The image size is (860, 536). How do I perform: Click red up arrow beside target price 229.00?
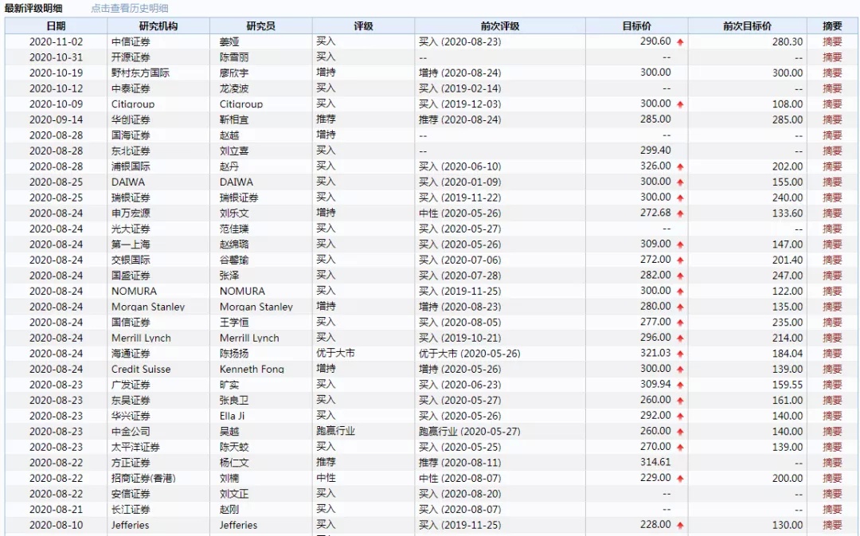pos(680,479)
